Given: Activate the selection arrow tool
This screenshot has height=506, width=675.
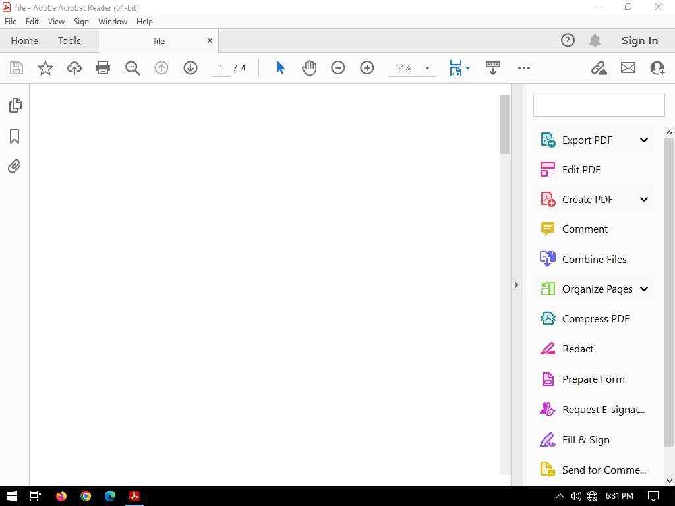Looking at the screenshot, I should click(280, 68).
